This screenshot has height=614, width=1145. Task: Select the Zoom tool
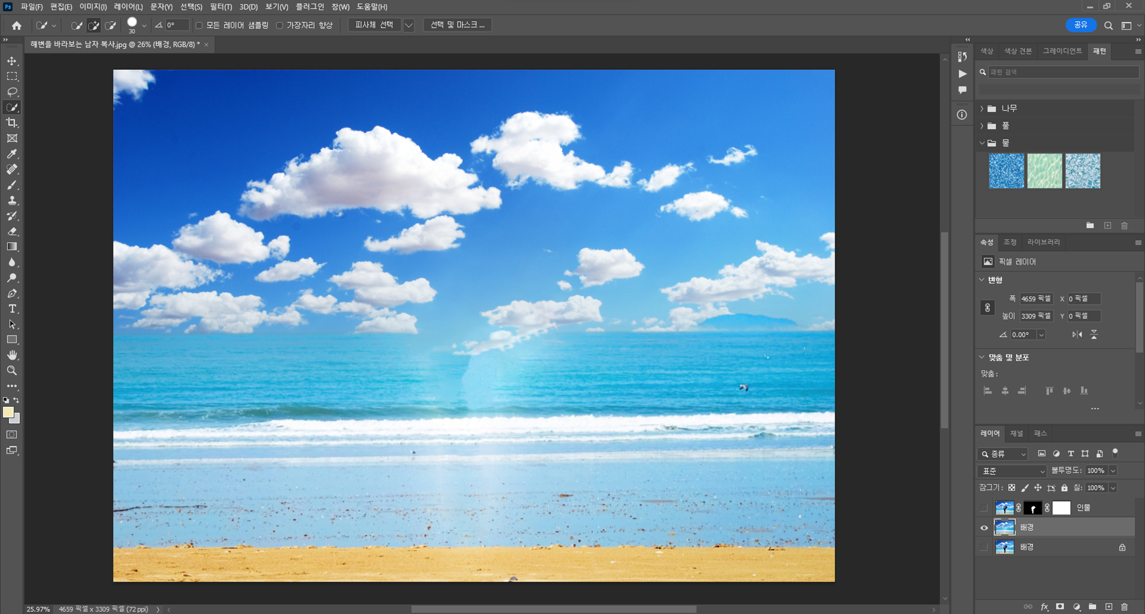coord(12,370)
